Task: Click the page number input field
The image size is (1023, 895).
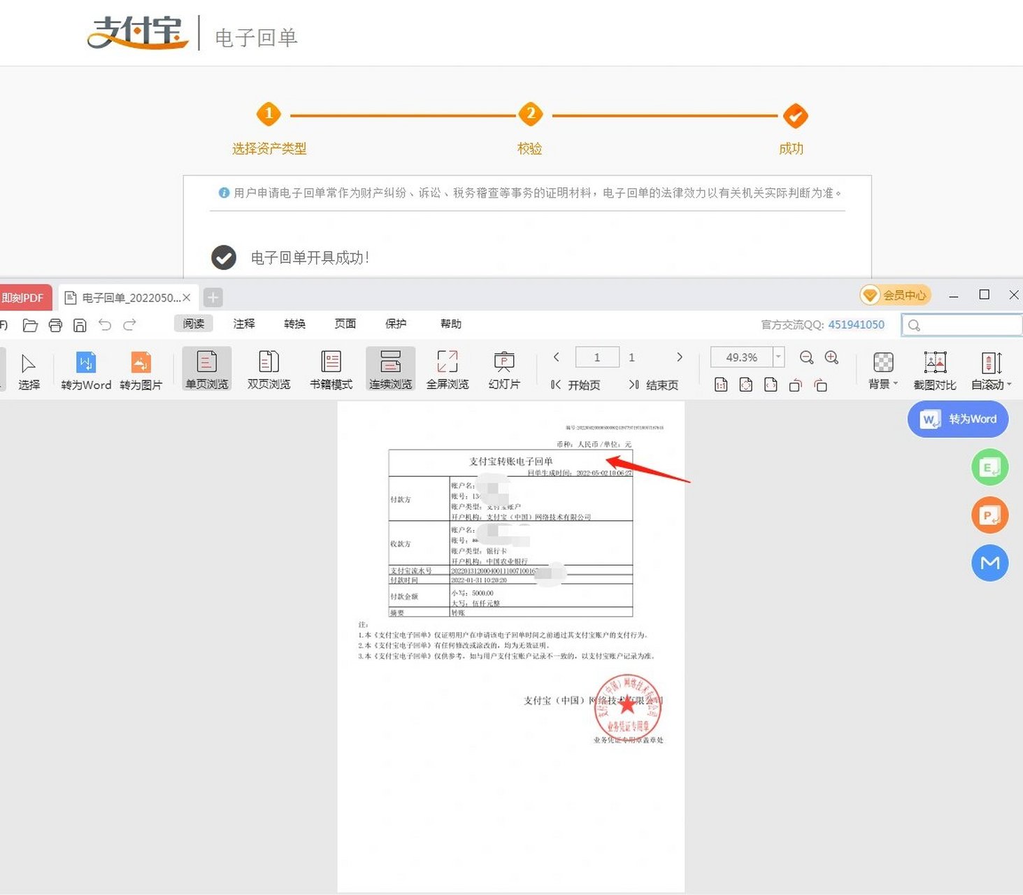Action: point(597,357)
